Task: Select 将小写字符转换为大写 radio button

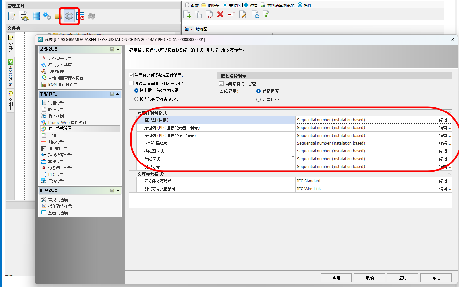Action: pyautogui.click(x=137, y=91)
